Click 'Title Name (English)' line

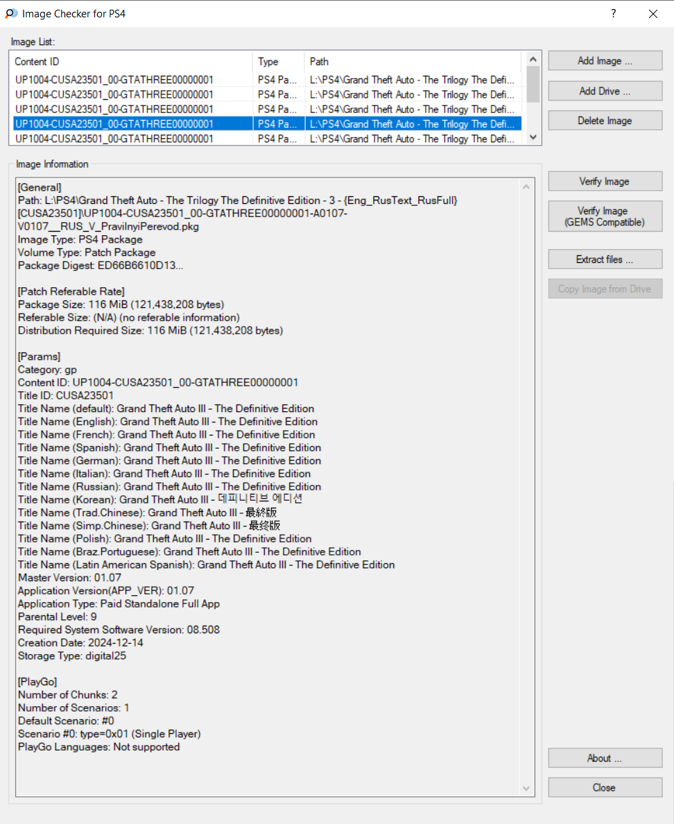click(168, 422)
